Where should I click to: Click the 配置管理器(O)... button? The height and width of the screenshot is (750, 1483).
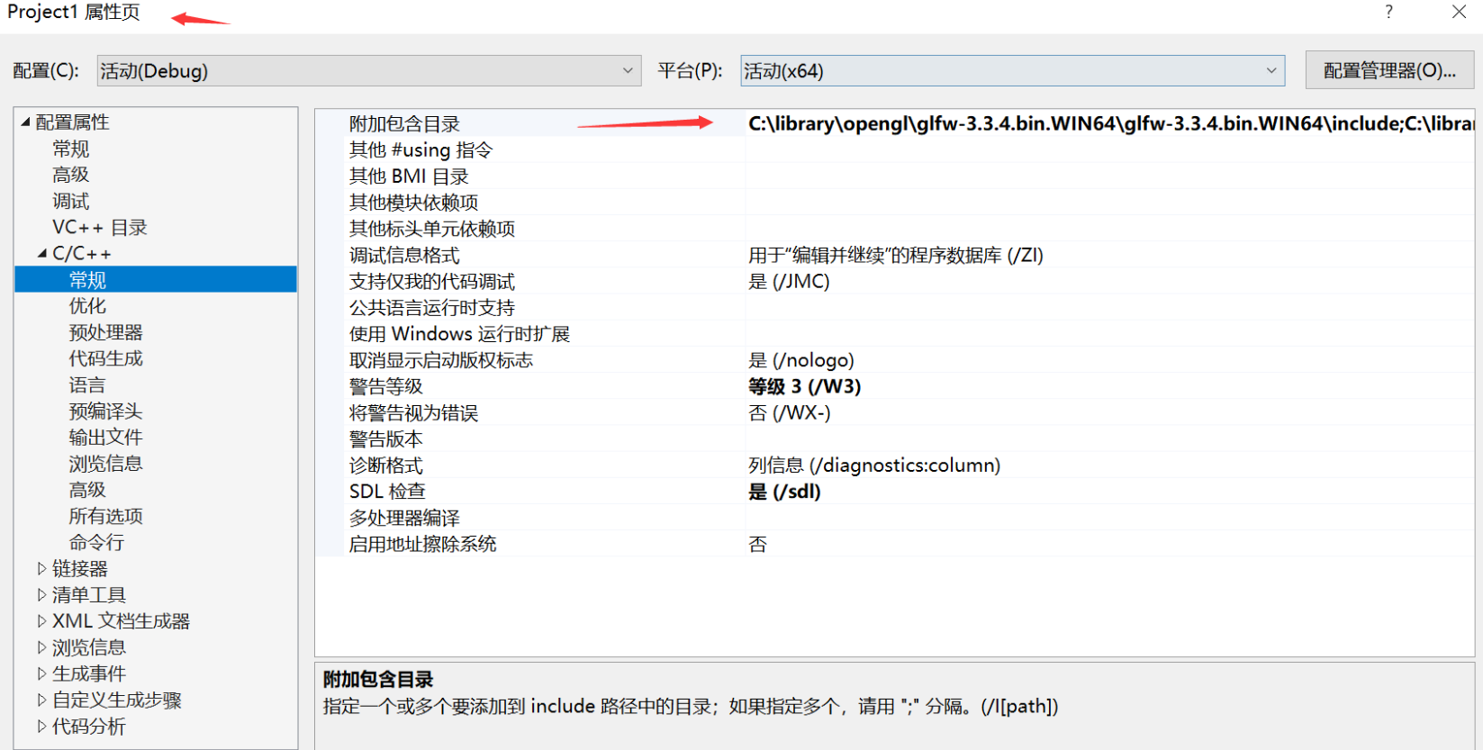[x=1389, y=70]
